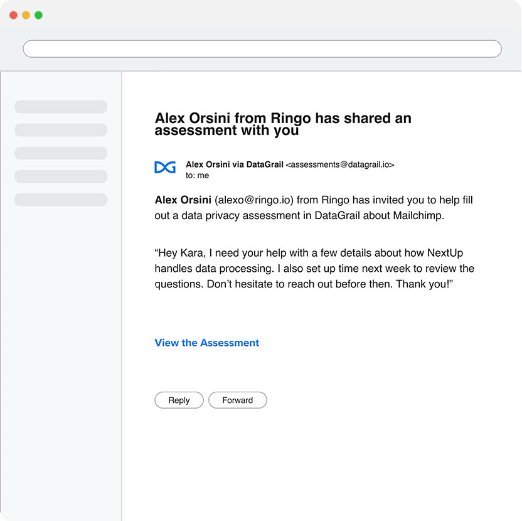Screen dimensions: 522x521
Task: Click the DataGrail logo beside the sender
Action: (165, 167)
